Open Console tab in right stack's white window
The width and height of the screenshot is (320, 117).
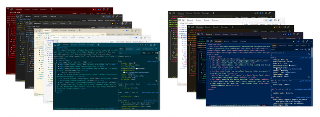(206, 20)
